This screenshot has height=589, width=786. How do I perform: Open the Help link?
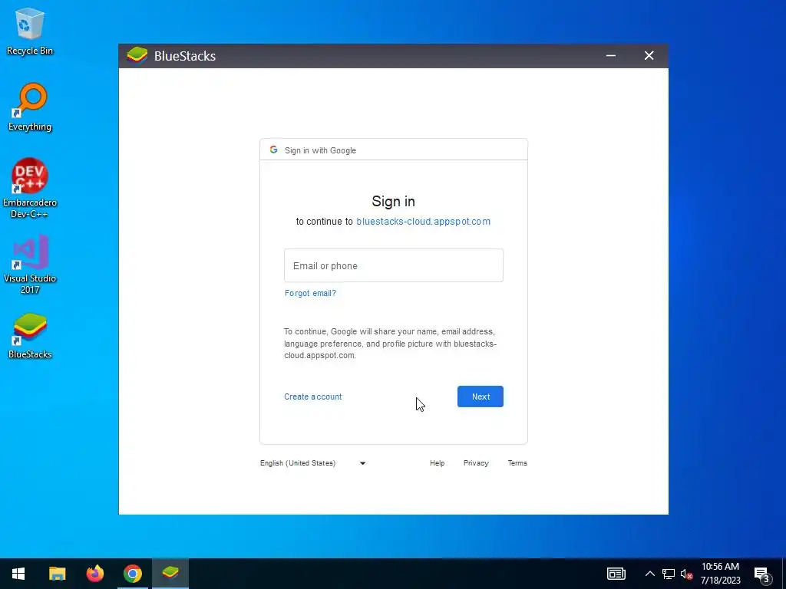pos(437,462)
